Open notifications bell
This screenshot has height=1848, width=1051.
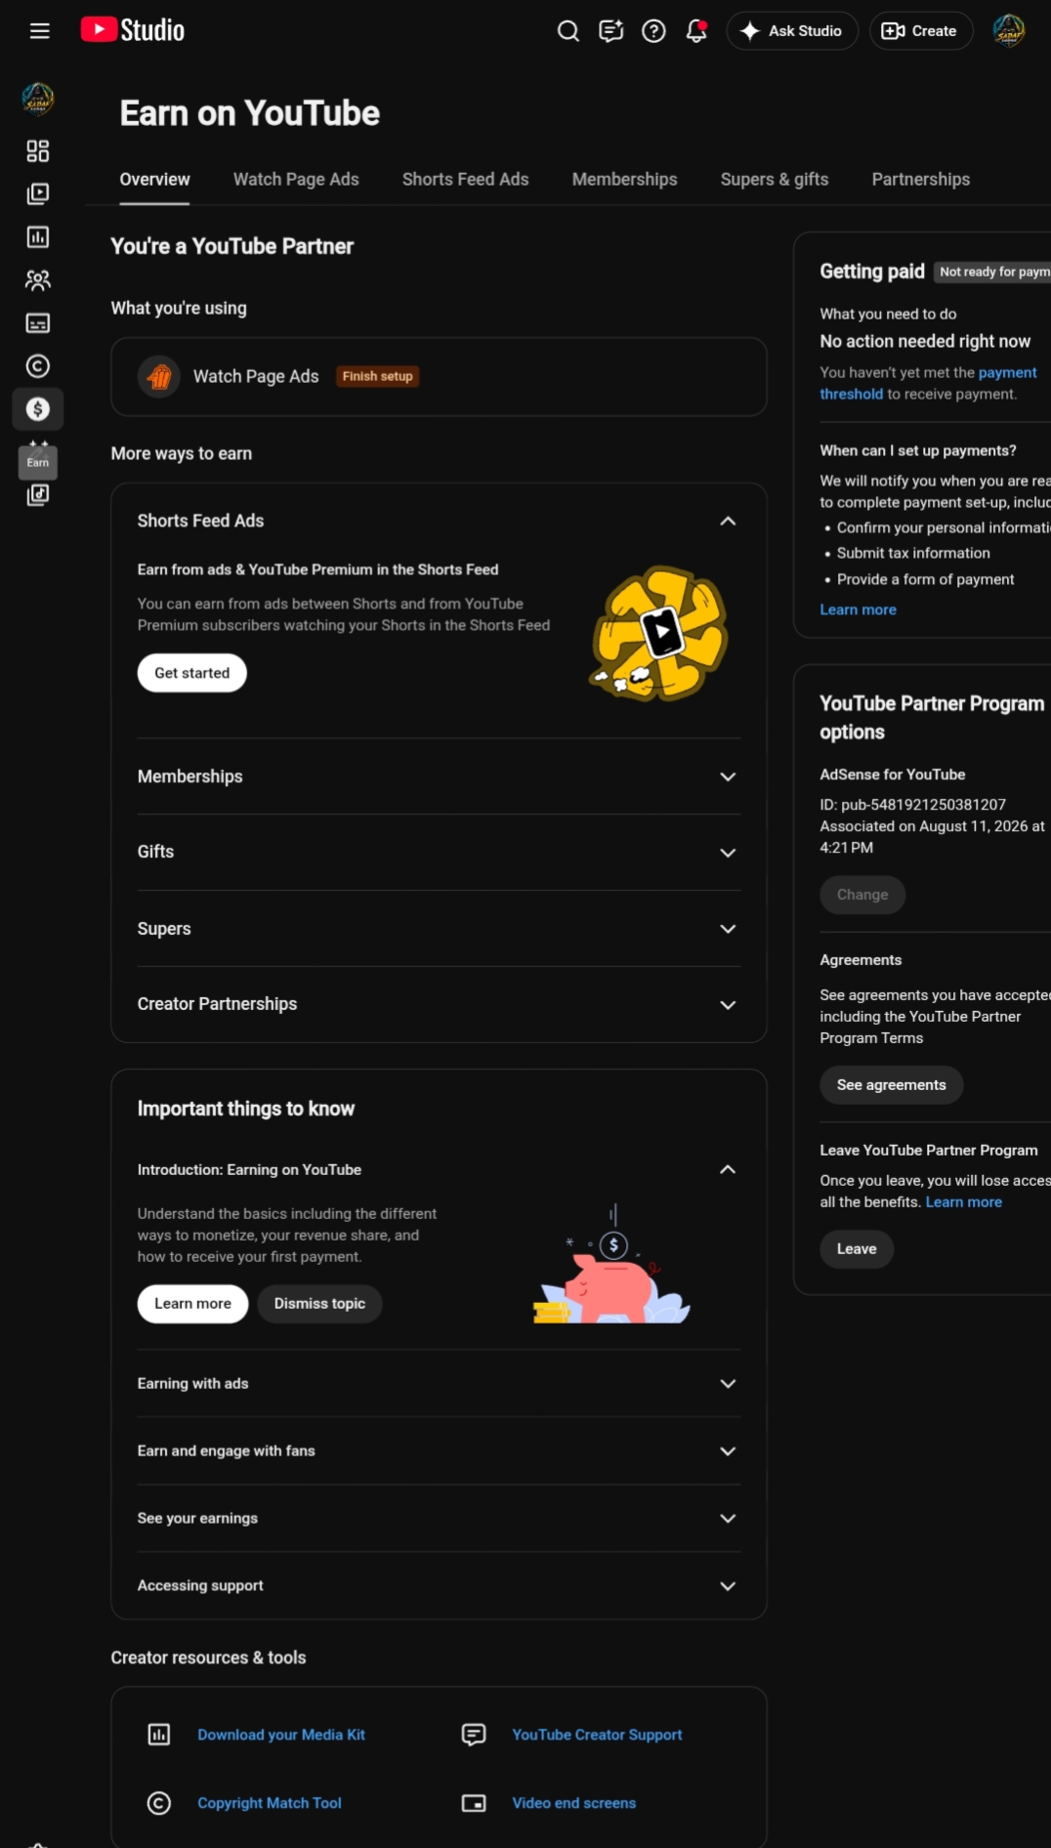[x=696, y=31]
